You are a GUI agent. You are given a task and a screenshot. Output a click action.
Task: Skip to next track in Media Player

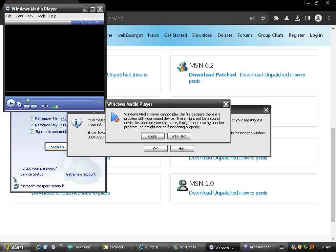click(34, 106)
